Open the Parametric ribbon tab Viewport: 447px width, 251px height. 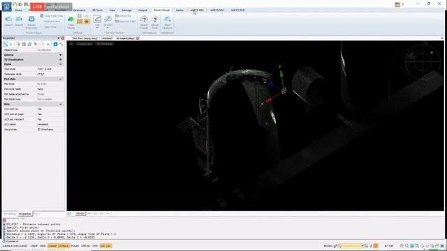[79, 10]
